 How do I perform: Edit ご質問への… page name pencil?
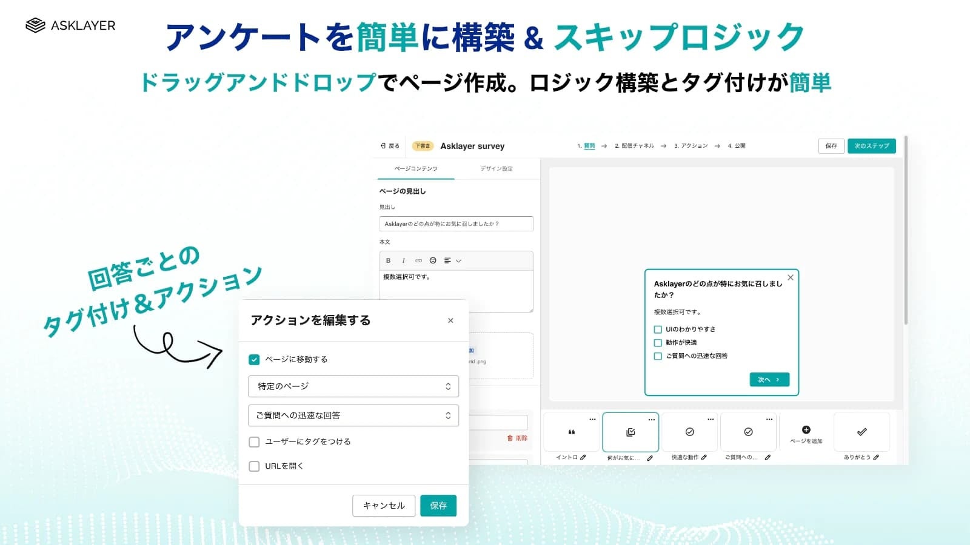click(768, 458)
